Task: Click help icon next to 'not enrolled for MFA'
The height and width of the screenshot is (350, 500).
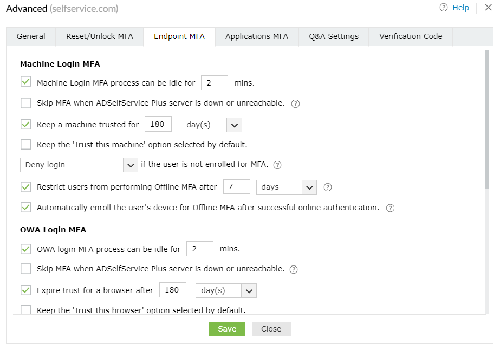Action: click(278, 165)
